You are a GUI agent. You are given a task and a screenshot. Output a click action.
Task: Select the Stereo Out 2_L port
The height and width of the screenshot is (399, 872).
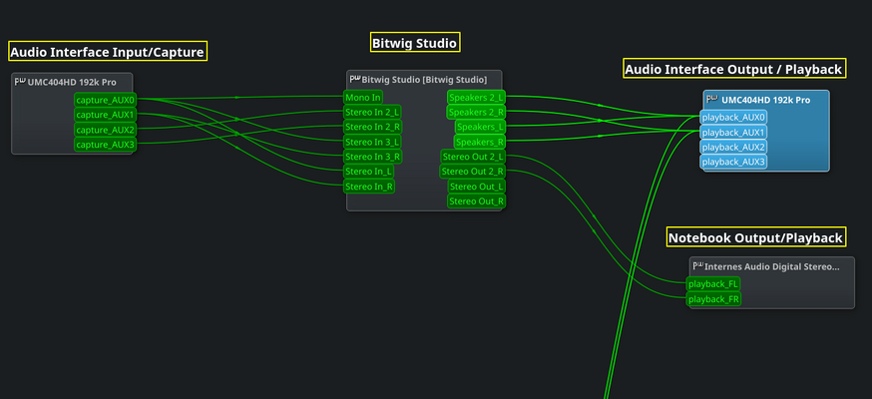(473, 157)
